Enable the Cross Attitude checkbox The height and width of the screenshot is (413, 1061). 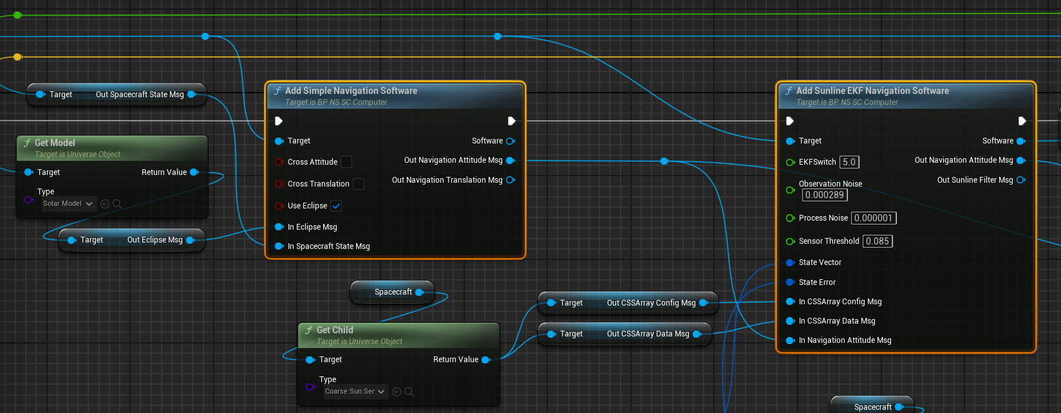346,162
